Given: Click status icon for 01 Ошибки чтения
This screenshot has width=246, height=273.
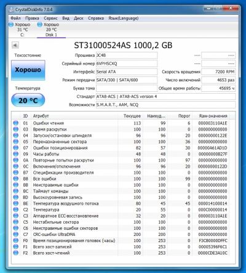Looking at the screenshot, I should 16,123.
